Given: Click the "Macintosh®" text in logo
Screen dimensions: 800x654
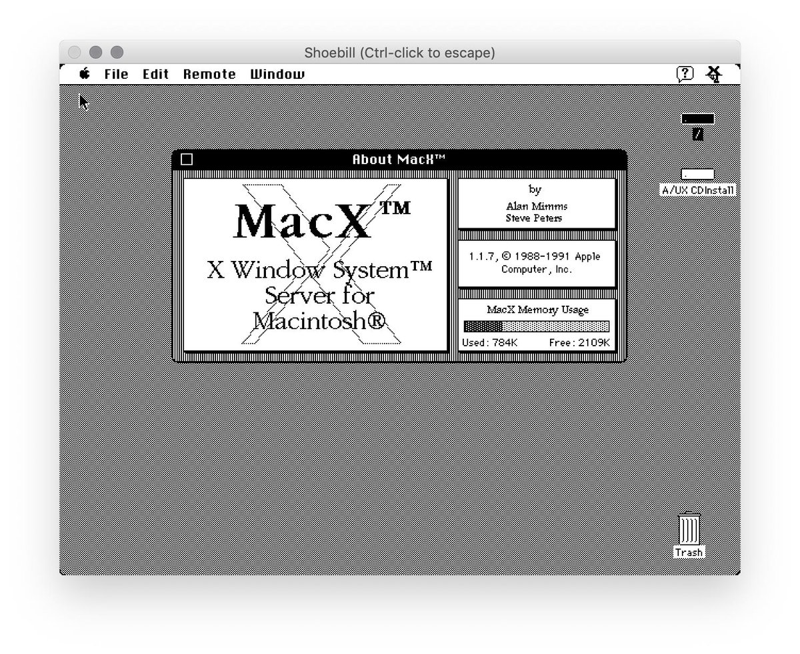Looking at the screenshot, I should tap(319, 322).
